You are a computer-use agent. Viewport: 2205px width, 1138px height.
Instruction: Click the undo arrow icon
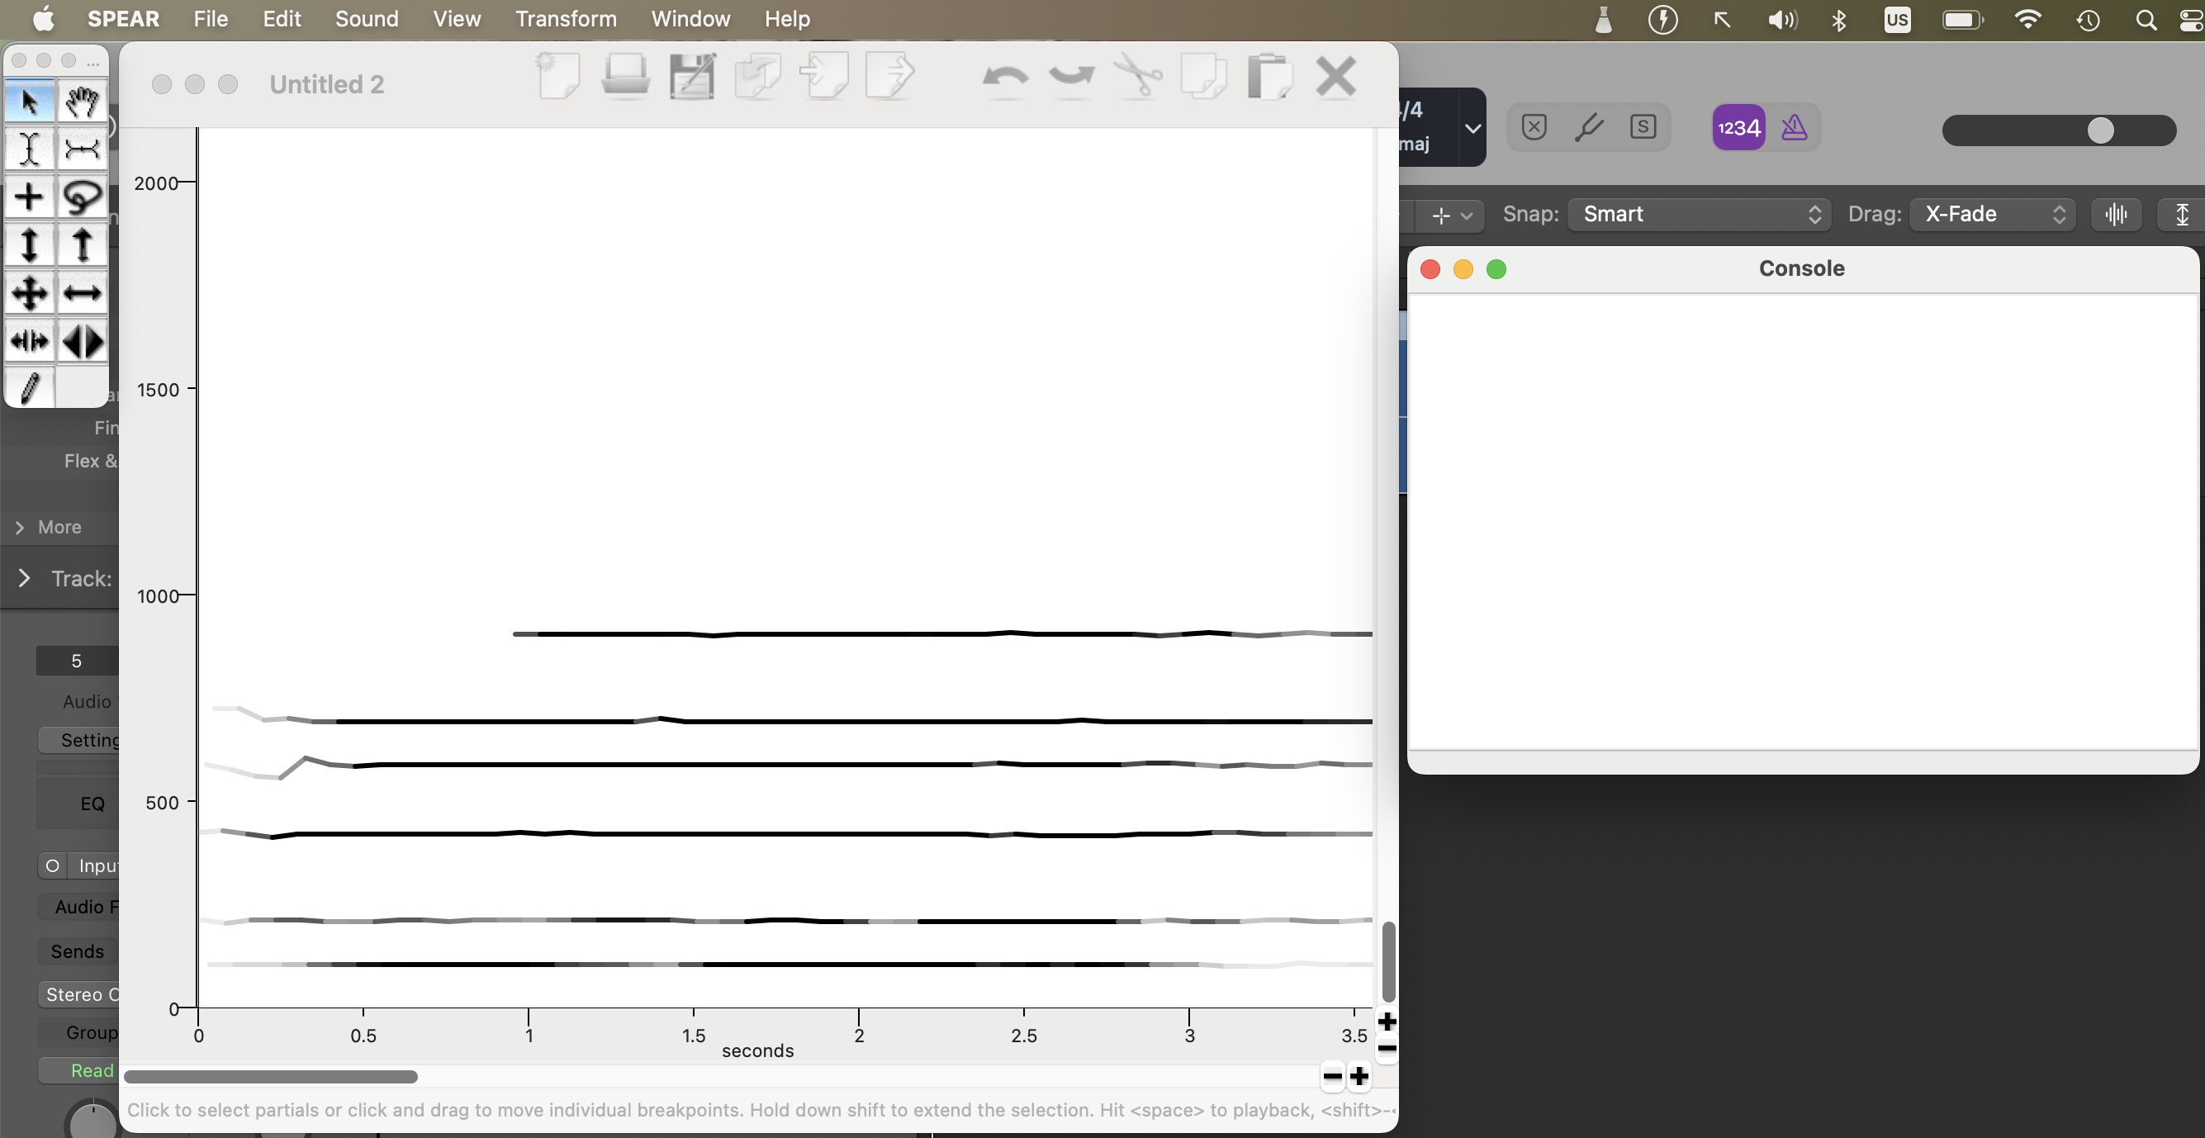click(x=1005, y=77)
